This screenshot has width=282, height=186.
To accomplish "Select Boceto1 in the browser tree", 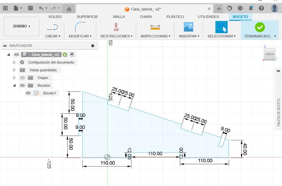I will pos(50,93).
